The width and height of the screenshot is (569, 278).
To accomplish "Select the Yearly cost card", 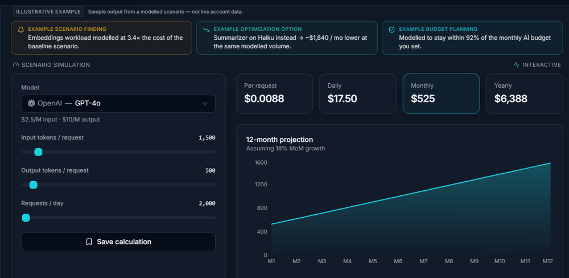I will tap(525, 94).
